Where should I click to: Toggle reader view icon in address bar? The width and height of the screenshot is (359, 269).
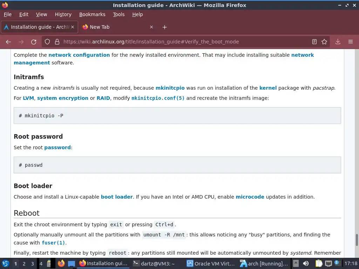(314, 42)
